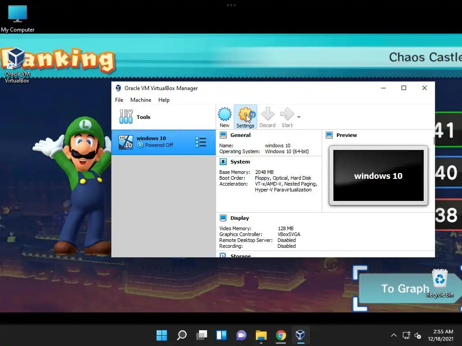This screenshot has width=462, height=346.
Task: Select the Tools entry in the left pane
Action: (163, 117)
